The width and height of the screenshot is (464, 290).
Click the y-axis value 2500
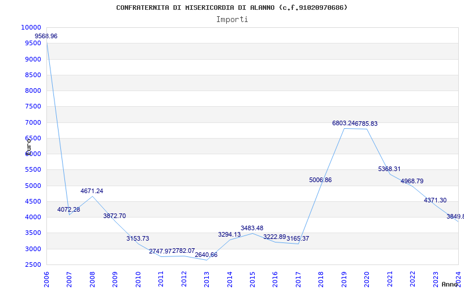click(x=33, y=264)
